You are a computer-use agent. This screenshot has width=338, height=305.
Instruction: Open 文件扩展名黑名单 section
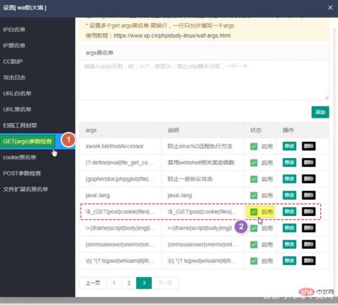coord(25,189)
